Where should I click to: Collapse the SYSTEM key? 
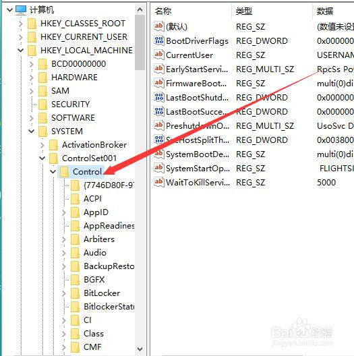[x=31, y=131]
